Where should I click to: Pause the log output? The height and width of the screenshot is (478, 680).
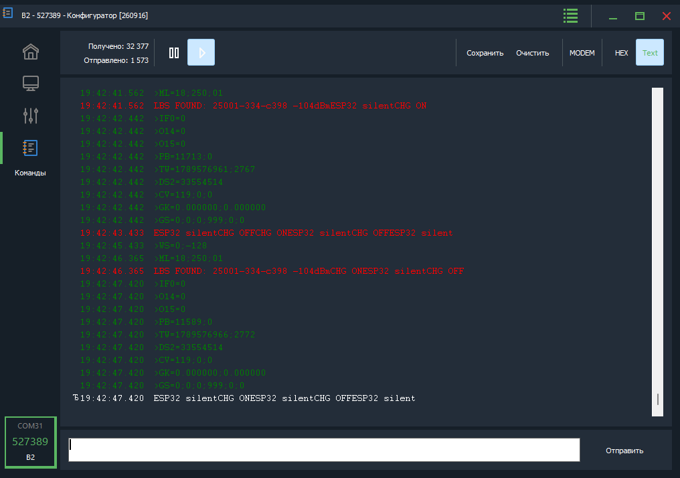(x=174, y=53)
